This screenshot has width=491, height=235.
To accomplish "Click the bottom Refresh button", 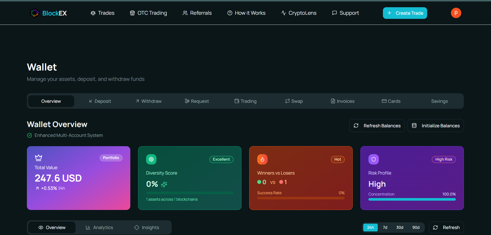I will [x=446, y=228].
